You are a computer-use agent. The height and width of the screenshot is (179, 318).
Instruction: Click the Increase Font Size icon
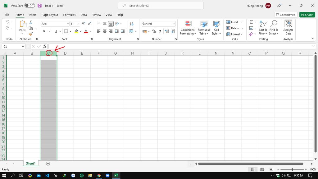(84, 24)
